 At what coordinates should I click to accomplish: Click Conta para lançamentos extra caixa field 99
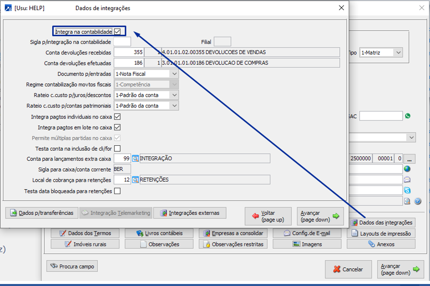[x=122, y=158]
